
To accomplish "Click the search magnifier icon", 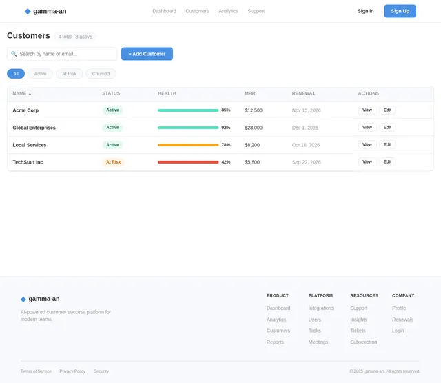I will click(14, 54).
